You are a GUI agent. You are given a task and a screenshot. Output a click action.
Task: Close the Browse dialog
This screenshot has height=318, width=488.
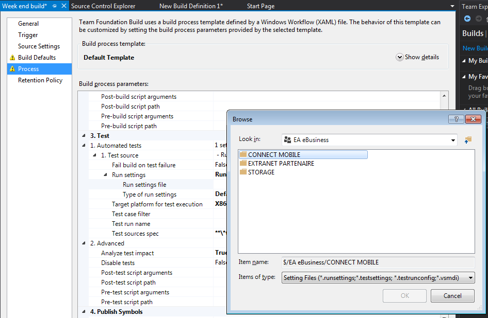pyautogui.click(x=474, y=119)
